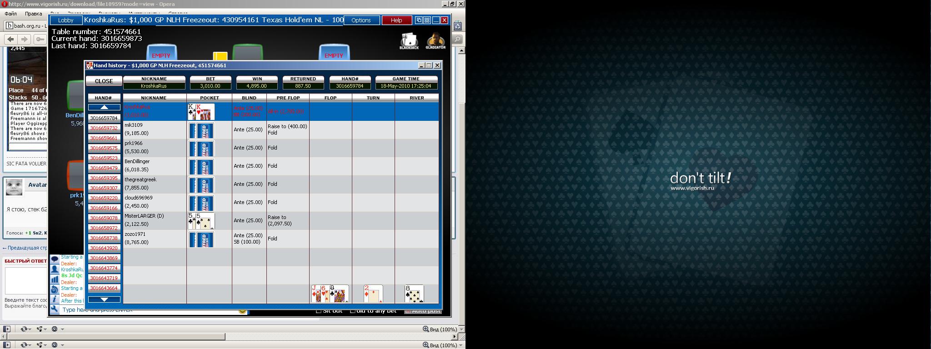The width and height of the screenshot is (931, 349).
Task: Toggle the Fold to any bet checkbox
Action: (x=353, y=311)
